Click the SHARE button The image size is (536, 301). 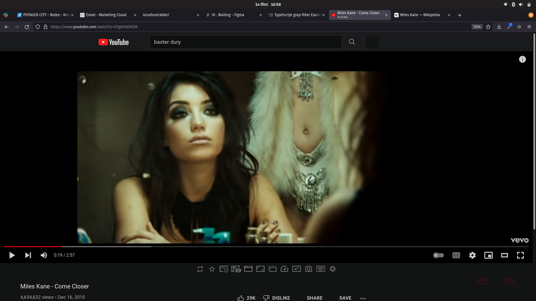[315, 298]
